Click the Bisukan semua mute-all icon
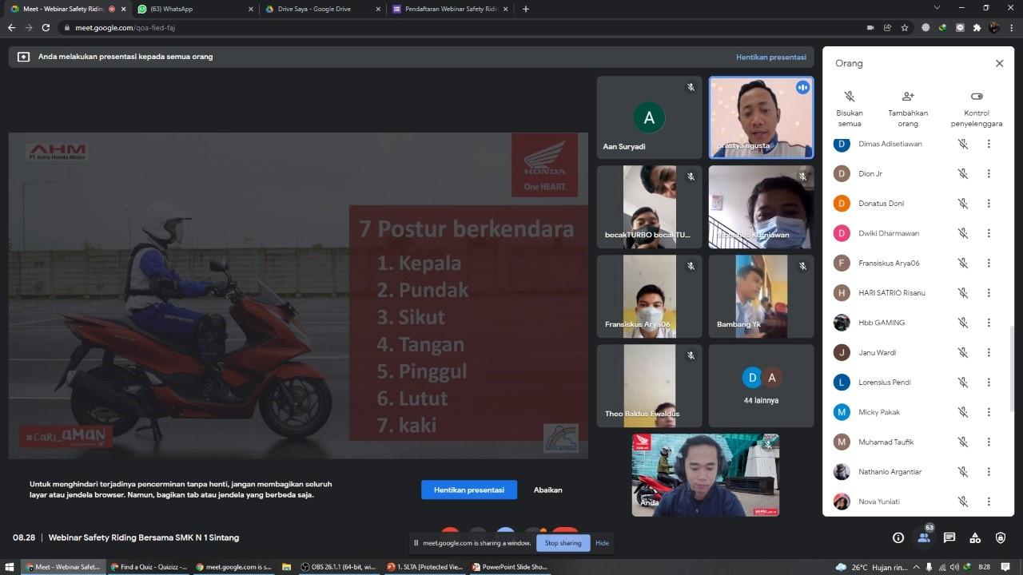1023x575 pixels. pyautogui.click(x=850, y=97)
